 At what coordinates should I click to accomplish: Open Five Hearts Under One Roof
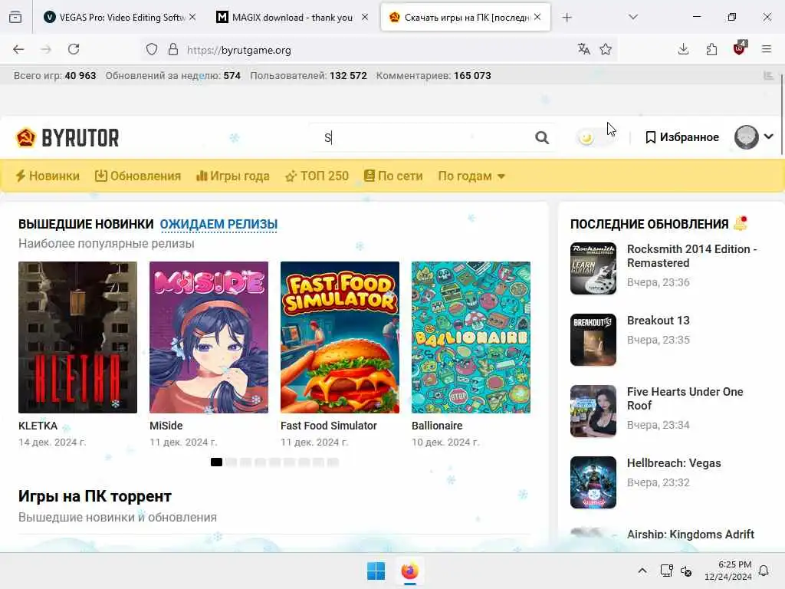[685, 399]
